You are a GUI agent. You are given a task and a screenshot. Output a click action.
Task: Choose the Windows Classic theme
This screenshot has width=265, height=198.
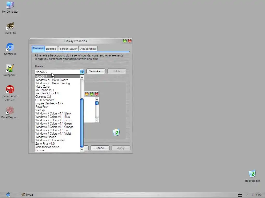click(x=57, y=137)
